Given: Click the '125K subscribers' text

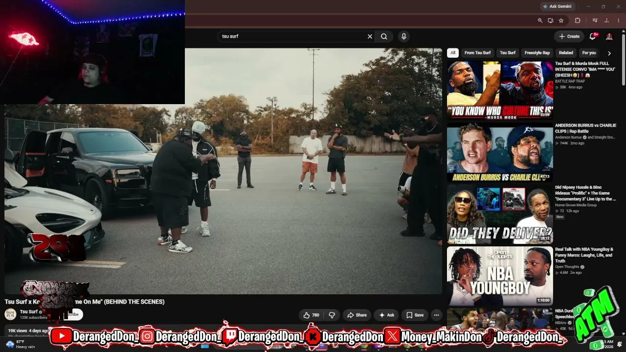Looking at the screenshot, I should click(x=33, y=318).
